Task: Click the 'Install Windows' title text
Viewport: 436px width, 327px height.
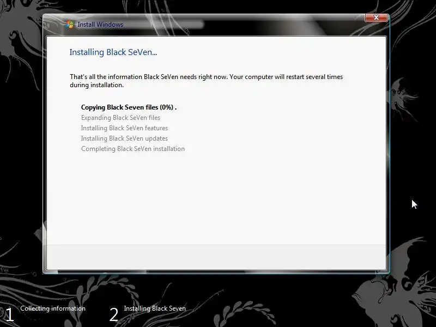Action: (100, 25)
